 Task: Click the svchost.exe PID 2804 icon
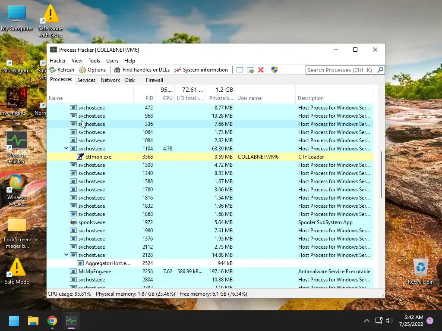[x=73, y=279]
